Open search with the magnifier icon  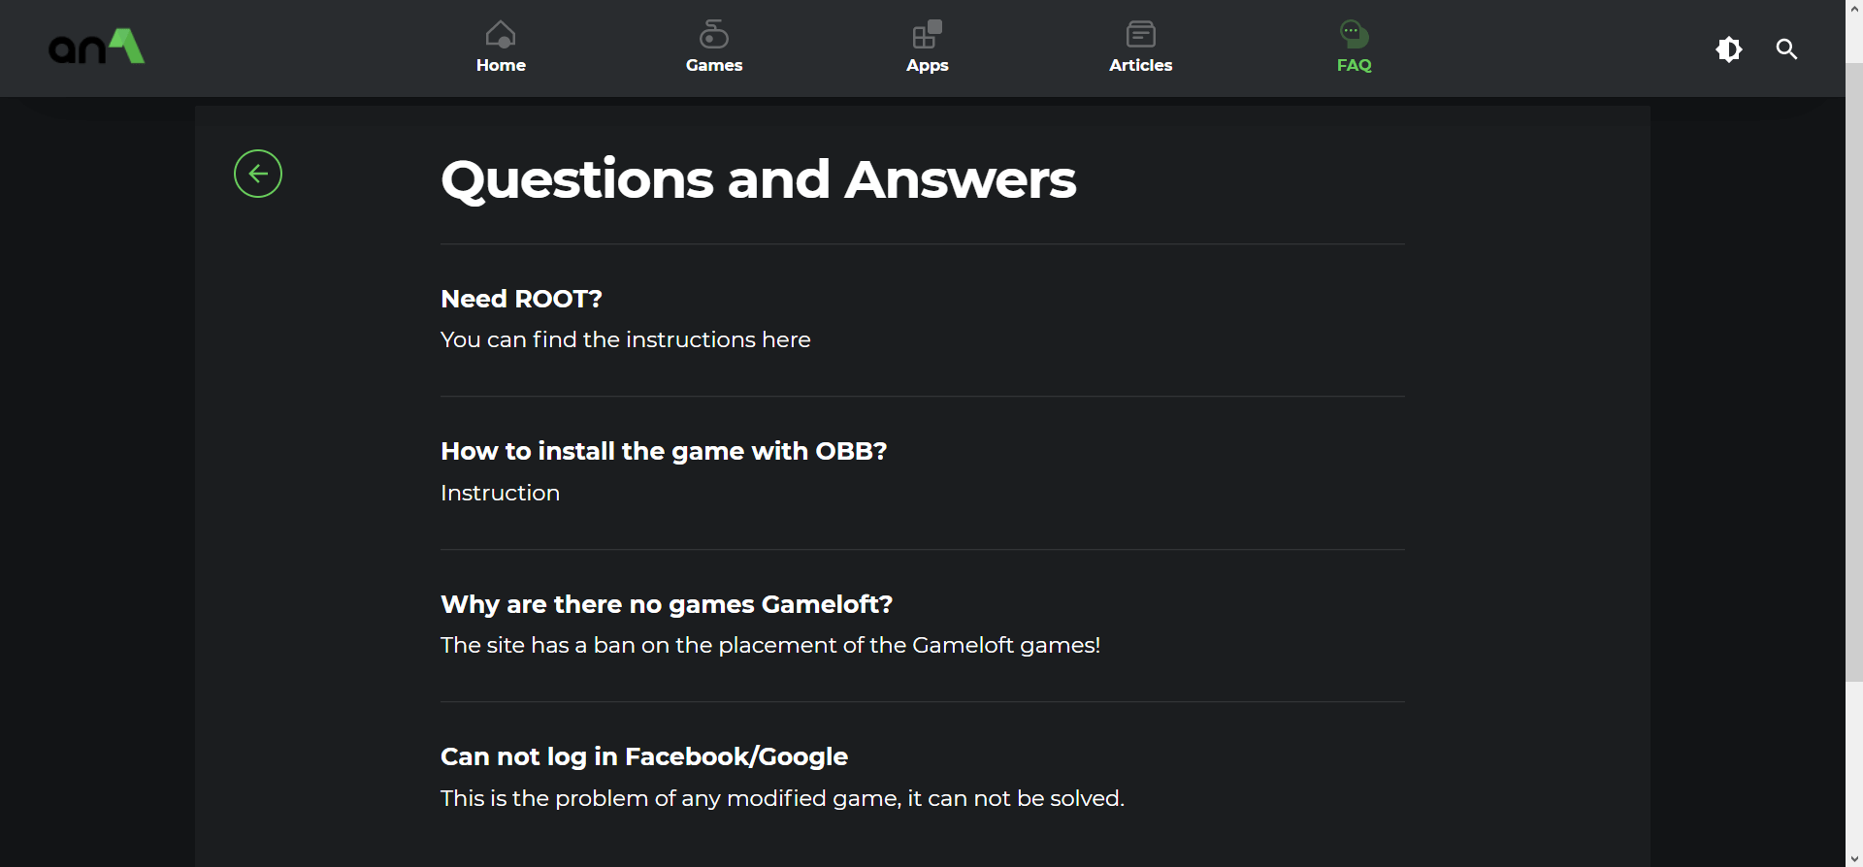tap(1786, 48)
